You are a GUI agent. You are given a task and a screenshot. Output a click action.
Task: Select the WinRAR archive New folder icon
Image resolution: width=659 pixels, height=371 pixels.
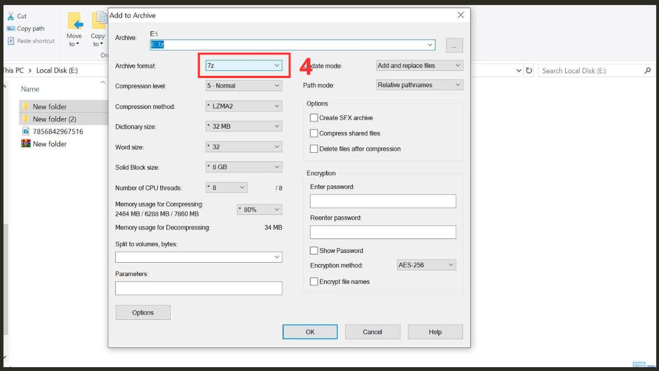tap(25, 143)
